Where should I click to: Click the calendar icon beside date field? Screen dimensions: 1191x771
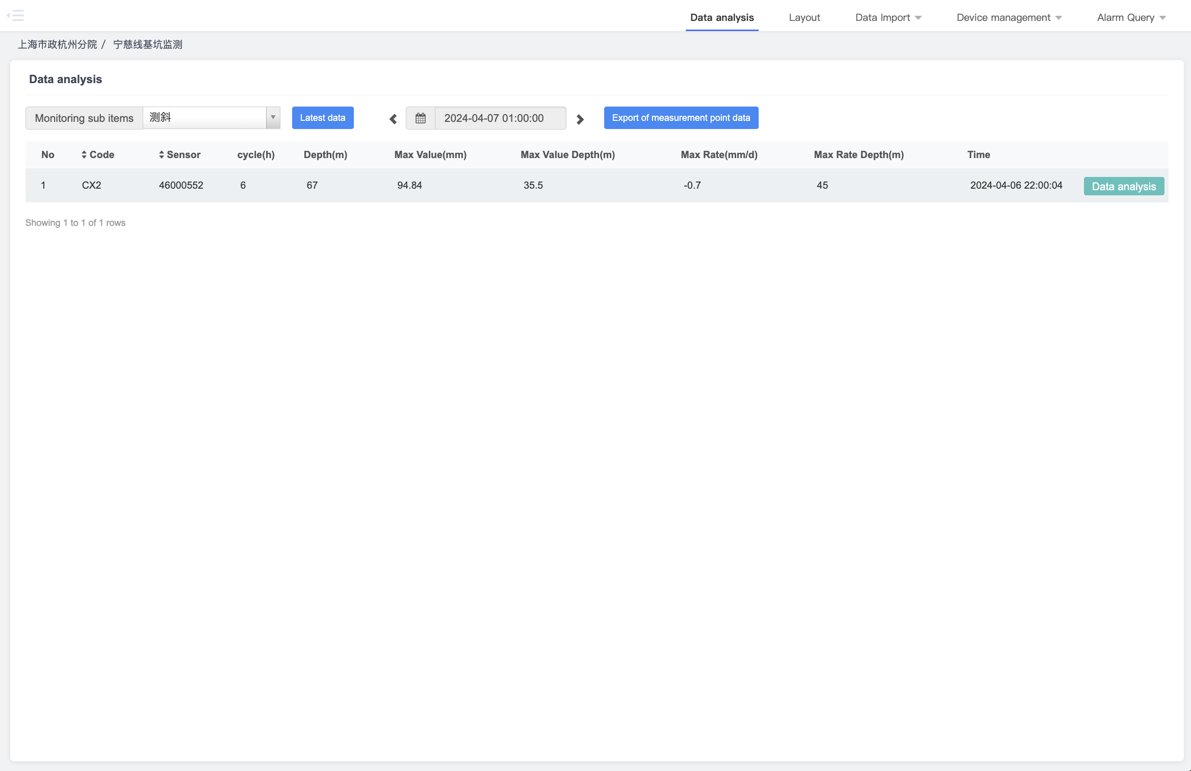click(x=420, y=118)
